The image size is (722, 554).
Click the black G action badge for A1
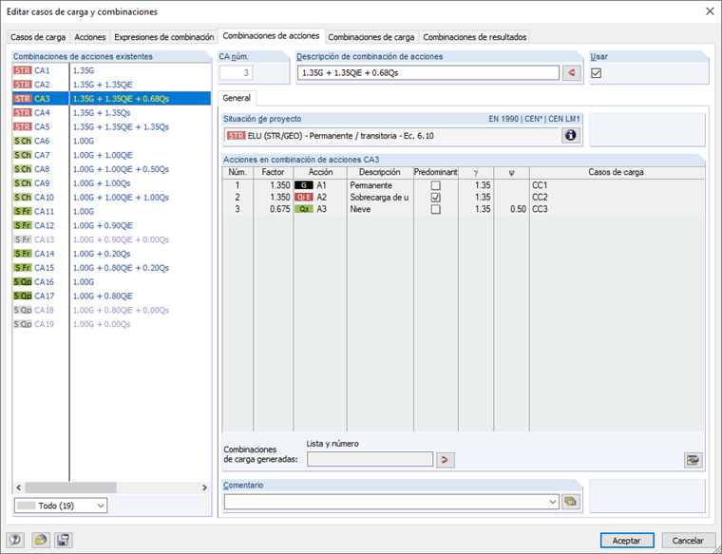(303, 185)
